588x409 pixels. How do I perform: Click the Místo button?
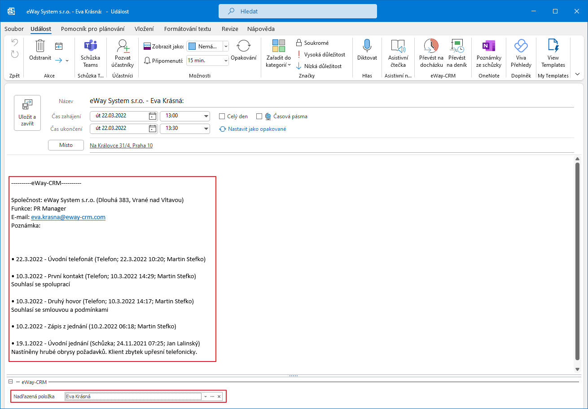click(x=66, y=145)
